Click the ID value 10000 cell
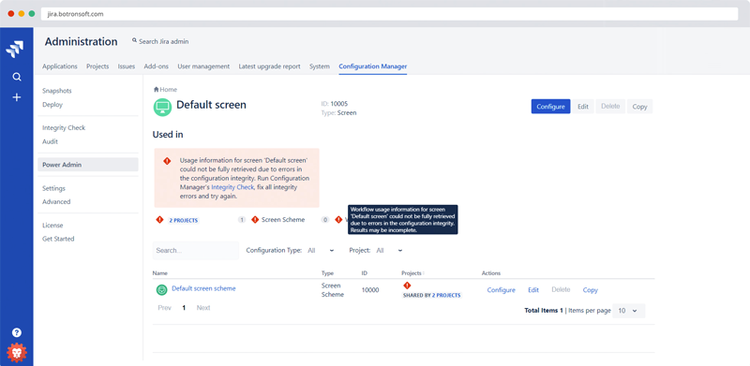This screenshot has height=366, width=750. (x=370, y=290)
